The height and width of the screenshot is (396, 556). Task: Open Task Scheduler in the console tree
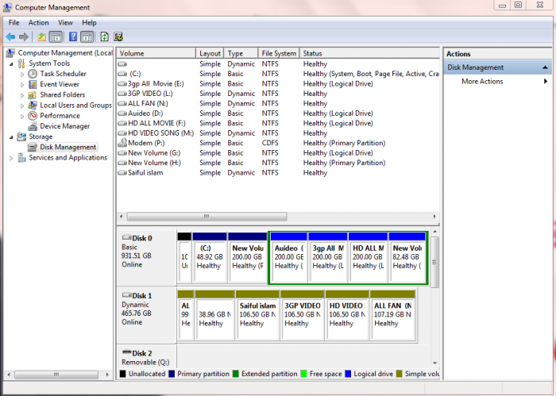coord(63,74)
